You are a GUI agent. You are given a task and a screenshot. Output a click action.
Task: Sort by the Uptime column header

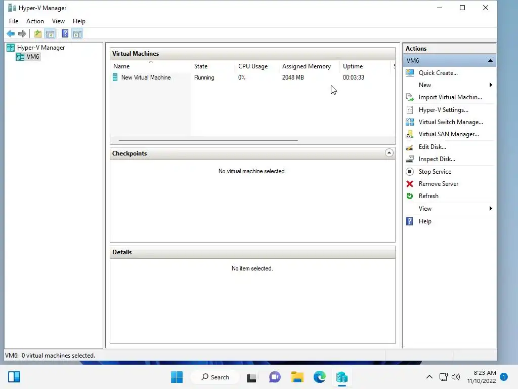tap(365, 66)
